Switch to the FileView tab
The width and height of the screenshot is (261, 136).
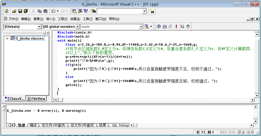[x=36, y=99]
